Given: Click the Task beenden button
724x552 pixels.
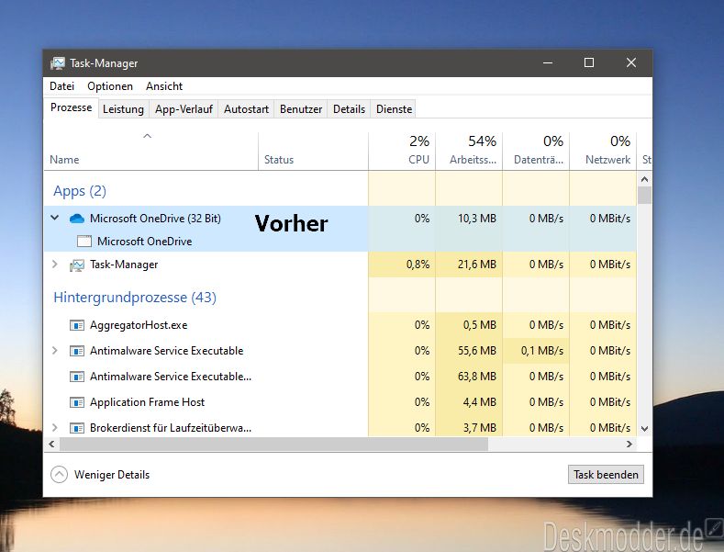Looking at the screenshot, I should click(x=606, y=475).
